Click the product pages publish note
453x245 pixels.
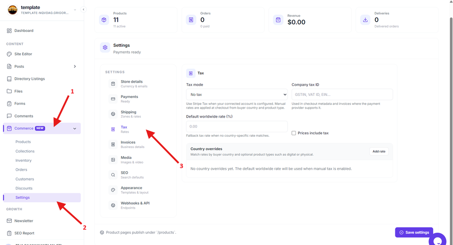coord(138,232)
